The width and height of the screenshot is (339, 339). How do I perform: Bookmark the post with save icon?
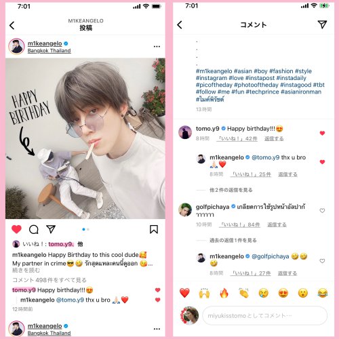[154, 229]
